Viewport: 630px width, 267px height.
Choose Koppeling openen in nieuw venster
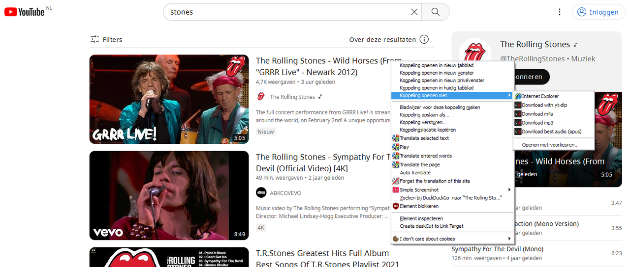[x=452, y=73]
